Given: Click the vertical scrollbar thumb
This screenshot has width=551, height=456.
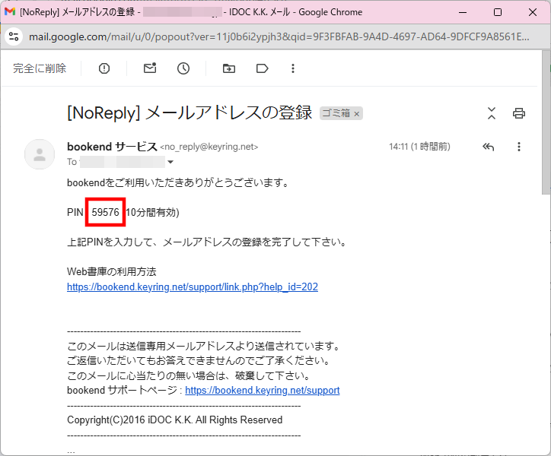Looking at the screenshot, I should (x=546, y=122).
